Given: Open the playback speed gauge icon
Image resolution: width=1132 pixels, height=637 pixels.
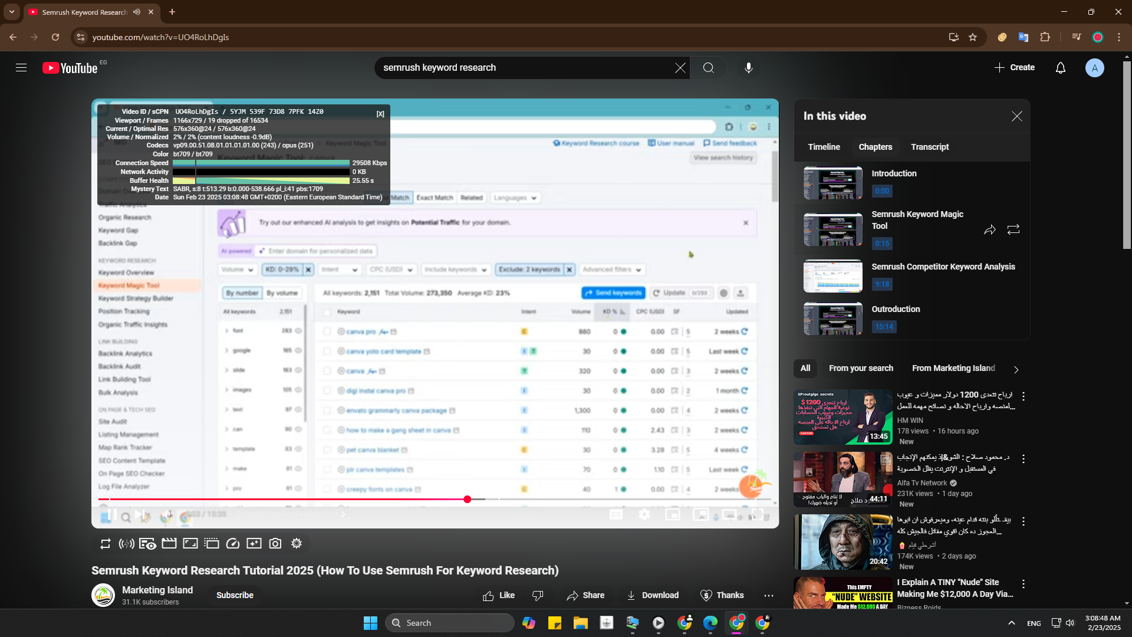Looking at the screenshot, I should coord(233,544).
